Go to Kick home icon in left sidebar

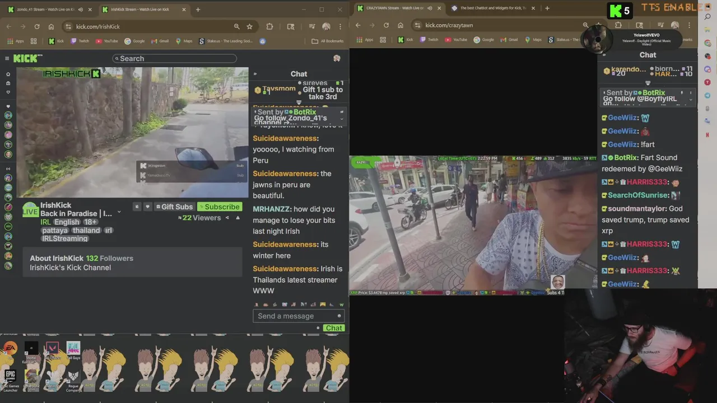[x=8, y=74]
